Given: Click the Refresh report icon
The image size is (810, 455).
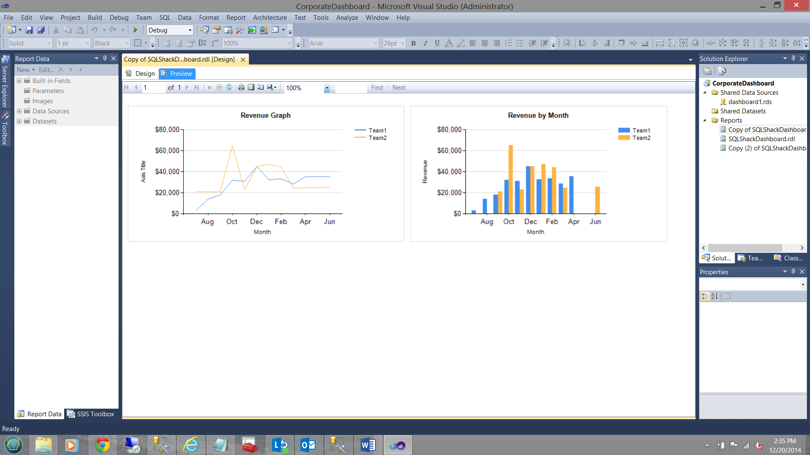Looking at the screenshot, I should pyautogui.click(x=229, y=88).
